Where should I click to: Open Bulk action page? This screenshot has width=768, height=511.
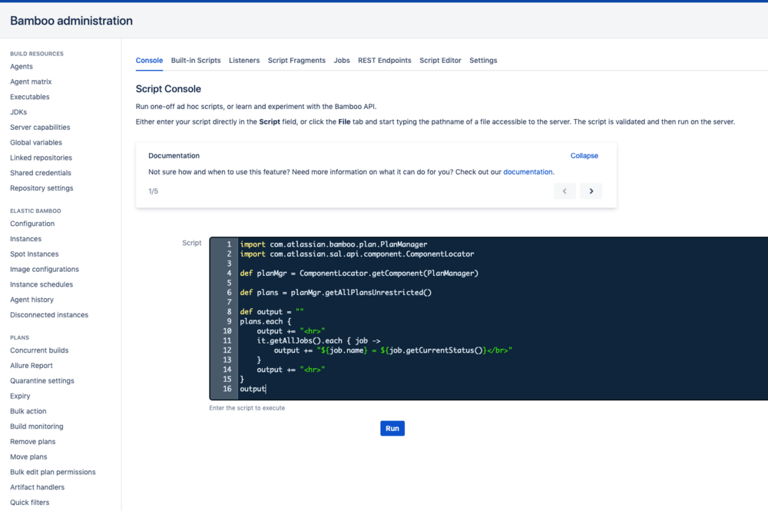coord(28,411)
